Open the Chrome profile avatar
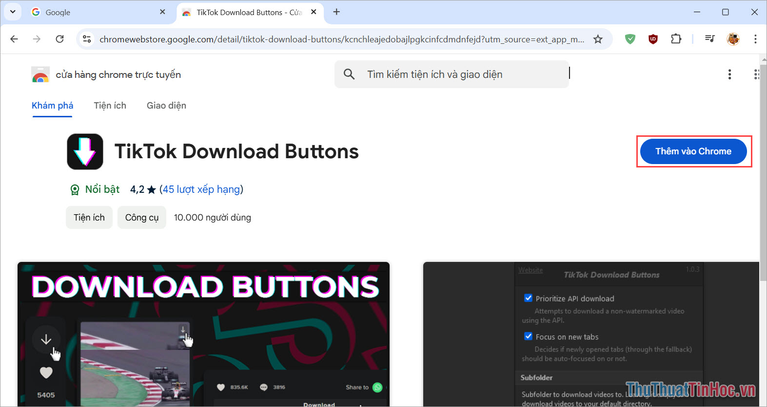The width and height of the screenshot is (767, 407). (x=733, y=39)
